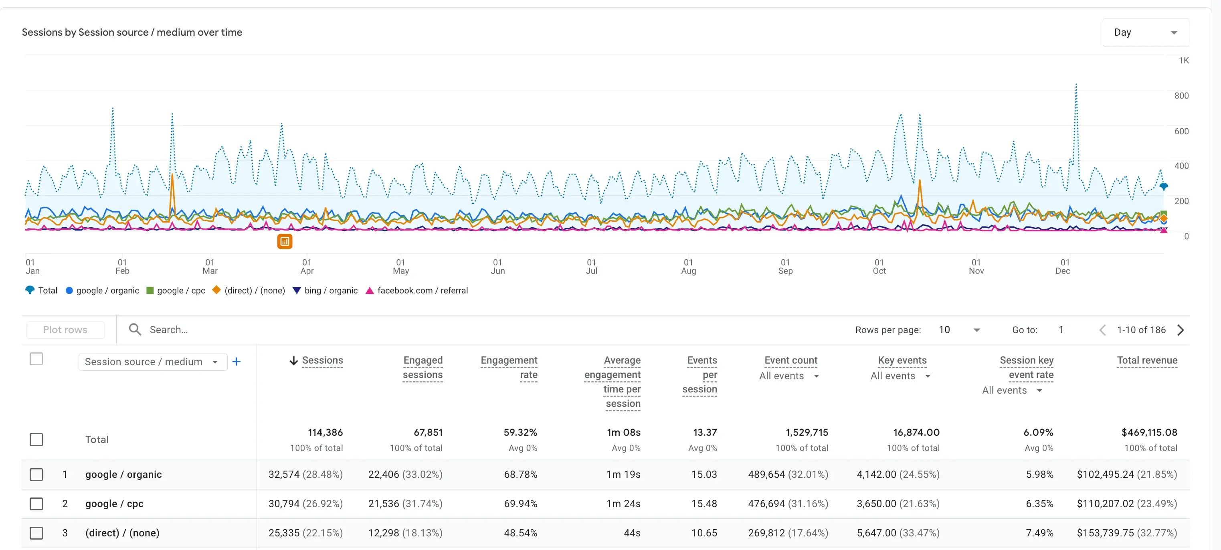Go to next page of rows
The image size is (1221, 550).
click(1181, 330)
